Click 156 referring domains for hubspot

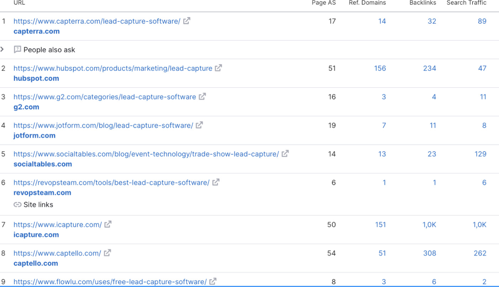(380, 68)
